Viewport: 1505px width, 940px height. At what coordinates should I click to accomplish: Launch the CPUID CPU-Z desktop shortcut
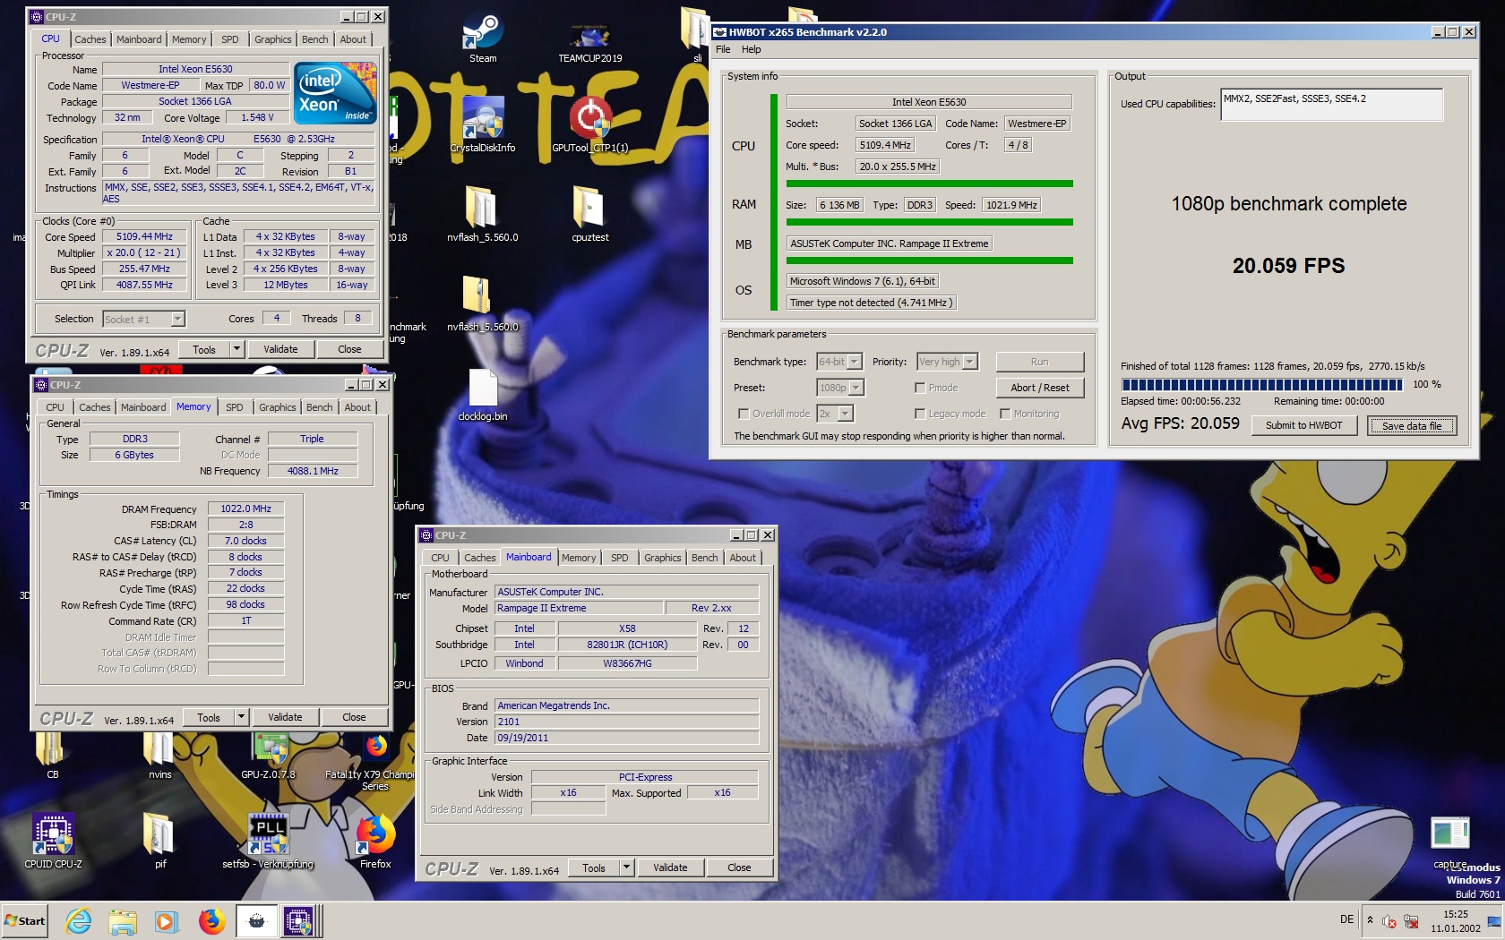pos(53,842)
